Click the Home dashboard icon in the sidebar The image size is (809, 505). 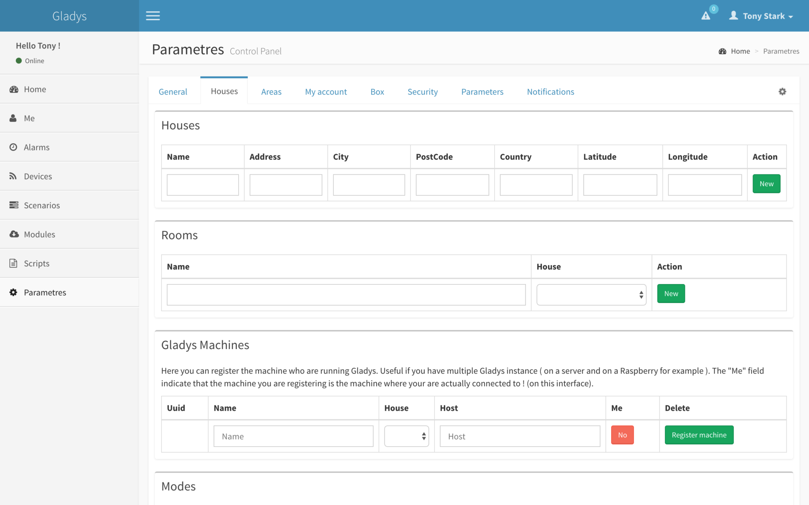14,89
